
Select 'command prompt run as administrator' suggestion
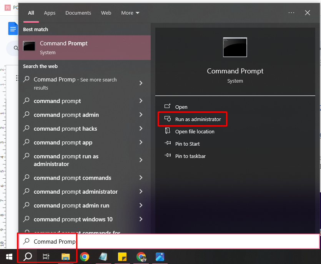[85, 160]
